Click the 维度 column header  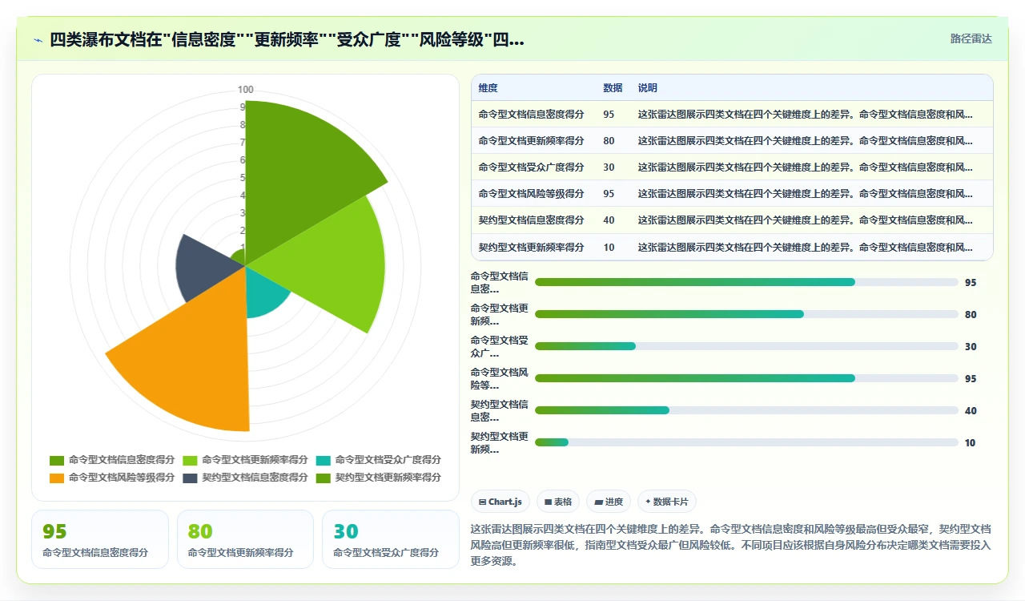click(x=488, y=88)
